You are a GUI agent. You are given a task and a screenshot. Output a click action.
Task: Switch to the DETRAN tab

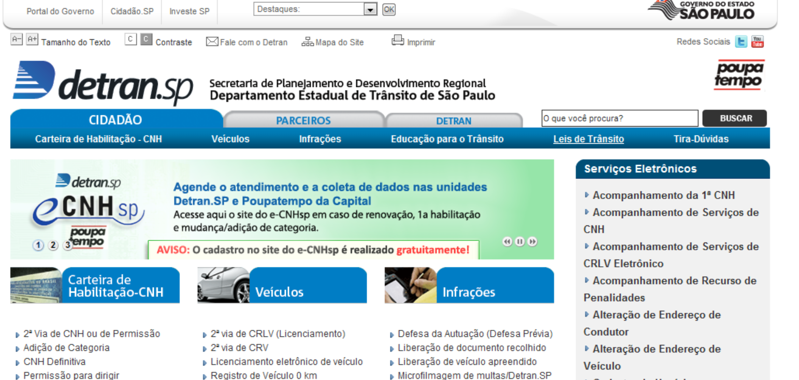(454, 121)
